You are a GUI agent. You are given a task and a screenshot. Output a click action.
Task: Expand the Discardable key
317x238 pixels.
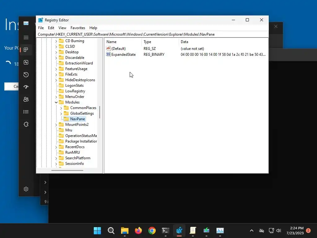pyautogui.click(x=56, y=58)
